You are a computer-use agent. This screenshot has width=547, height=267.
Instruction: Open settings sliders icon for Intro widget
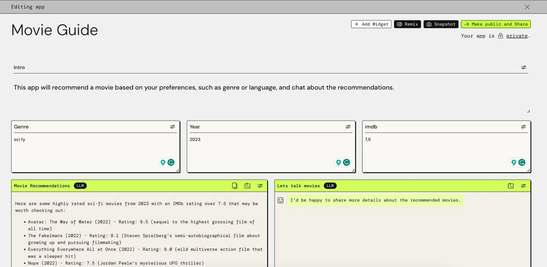523,67
